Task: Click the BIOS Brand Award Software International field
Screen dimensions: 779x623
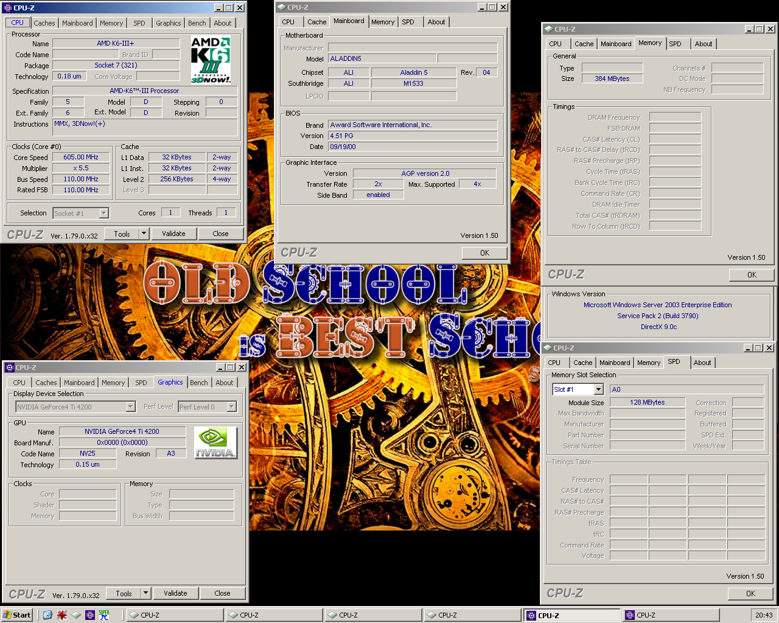Action: point(413,125)
